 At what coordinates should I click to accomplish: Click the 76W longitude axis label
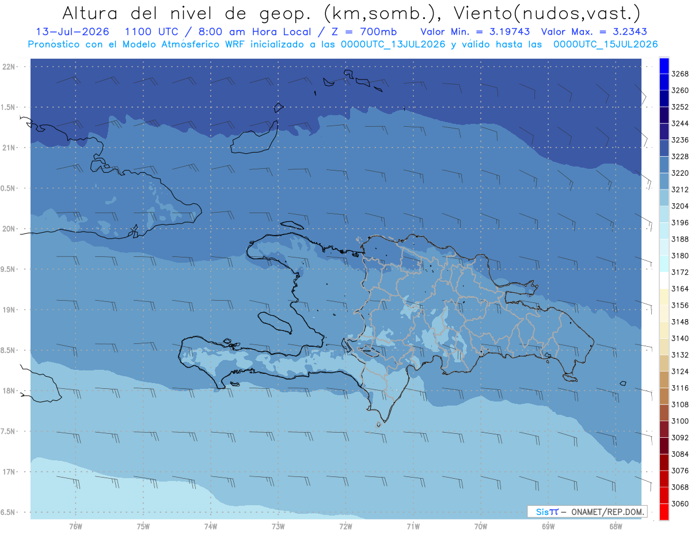(75, 527)
